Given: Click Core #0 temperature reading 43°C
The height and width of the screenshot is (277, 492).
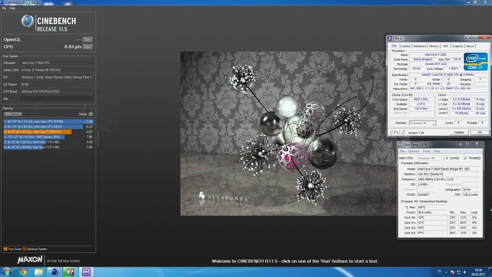Looking at the screenshot, I should (432, 217).
